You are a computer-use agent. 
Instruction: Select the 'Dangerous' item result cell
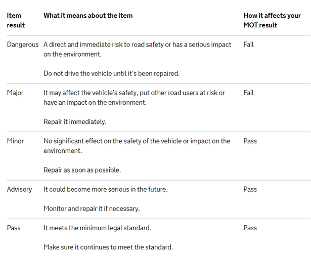point(23,45)
